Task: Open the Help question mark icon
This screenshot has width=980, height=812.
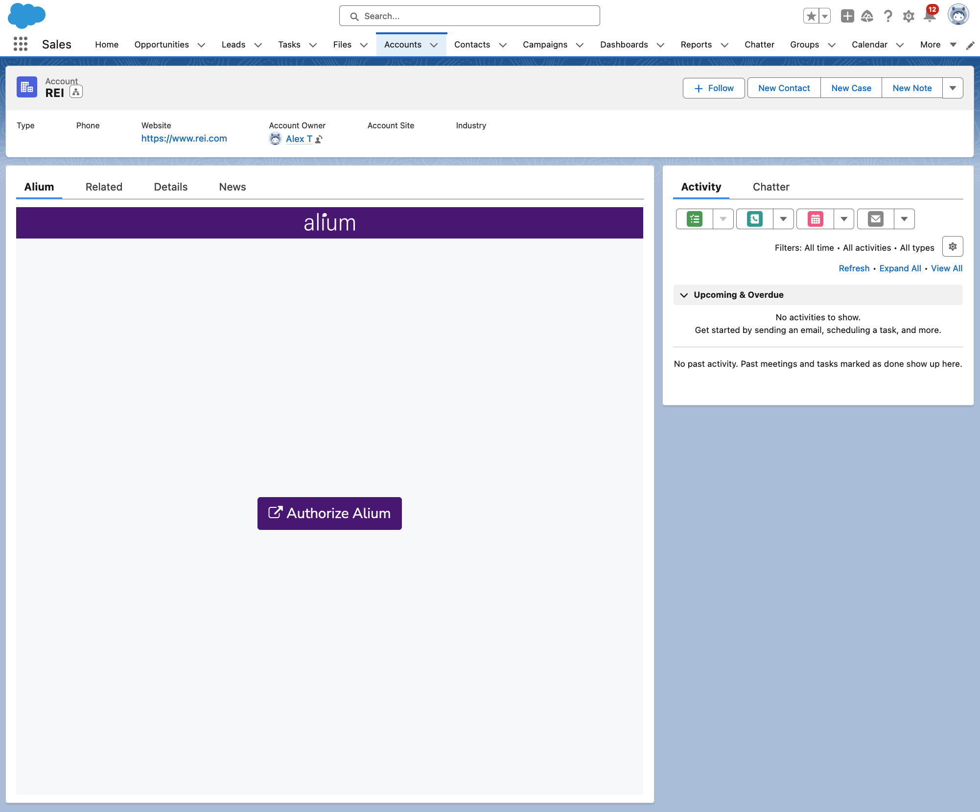Action: (888, 16)
